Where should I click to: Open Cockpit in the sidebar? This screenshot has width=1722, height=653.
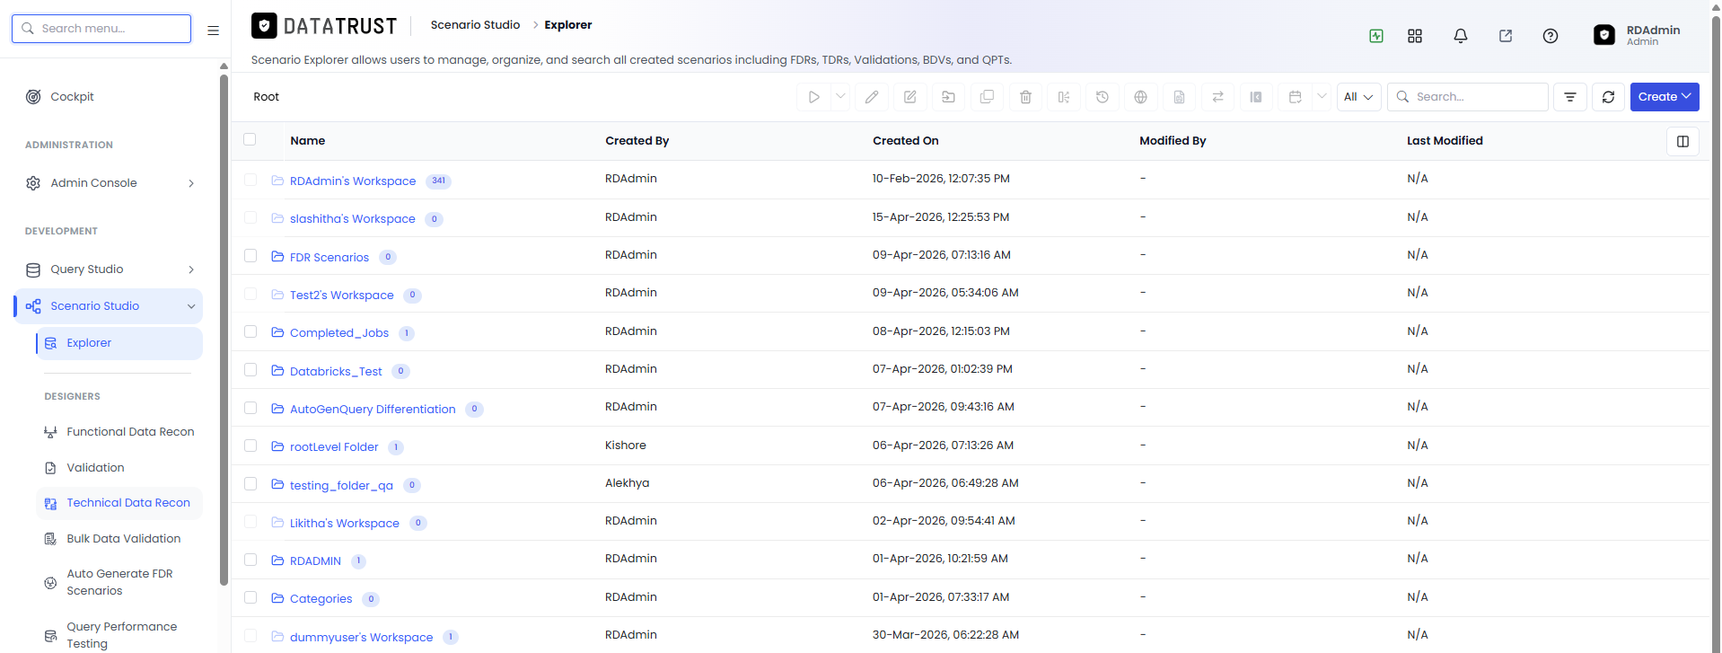pyautogui.click(x=72, y=97)
